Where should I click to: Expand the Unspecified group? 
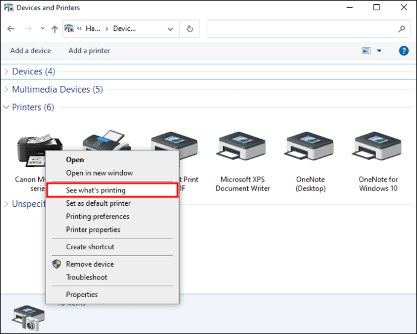[7, 204]
